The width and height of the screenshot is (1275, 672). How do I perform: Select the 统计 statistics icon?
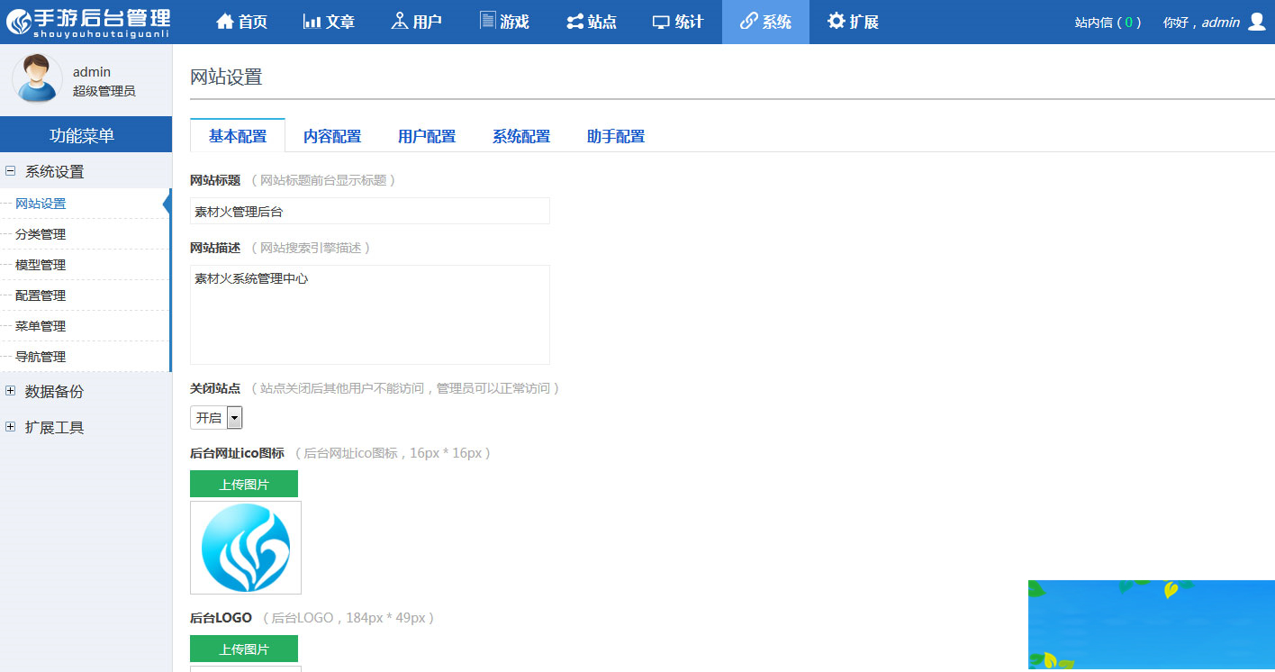661,20
